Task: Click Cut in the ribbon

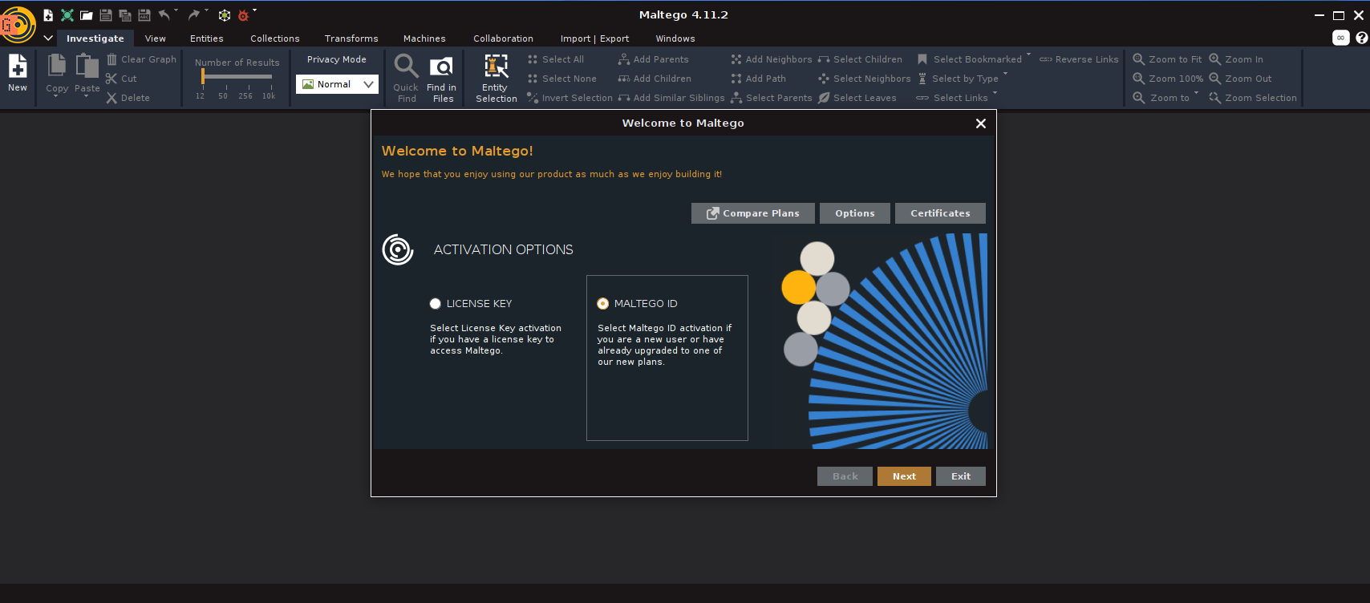Action: [x=121, y=79]
